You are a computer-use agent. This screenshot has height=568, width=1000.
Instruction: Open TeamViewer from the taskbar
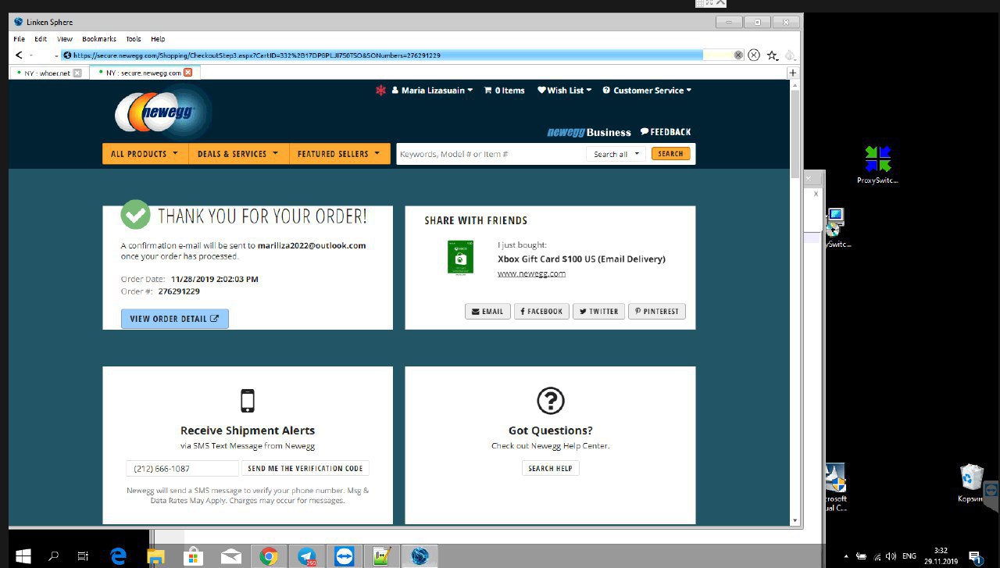coord(344,556)
